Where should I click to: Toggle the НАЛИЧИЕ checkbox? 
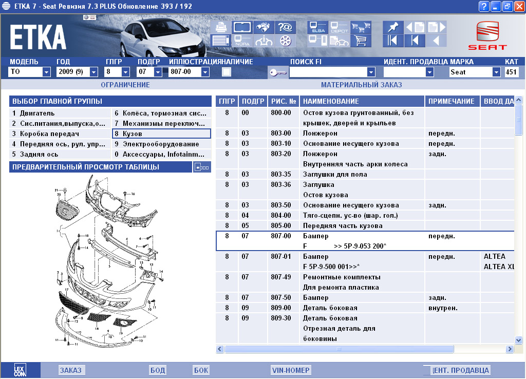click(x=227, y=72)
